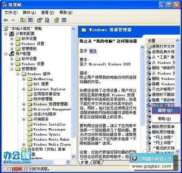
Task: Click the 属性 link next to 显示
Action: point(93,51)
